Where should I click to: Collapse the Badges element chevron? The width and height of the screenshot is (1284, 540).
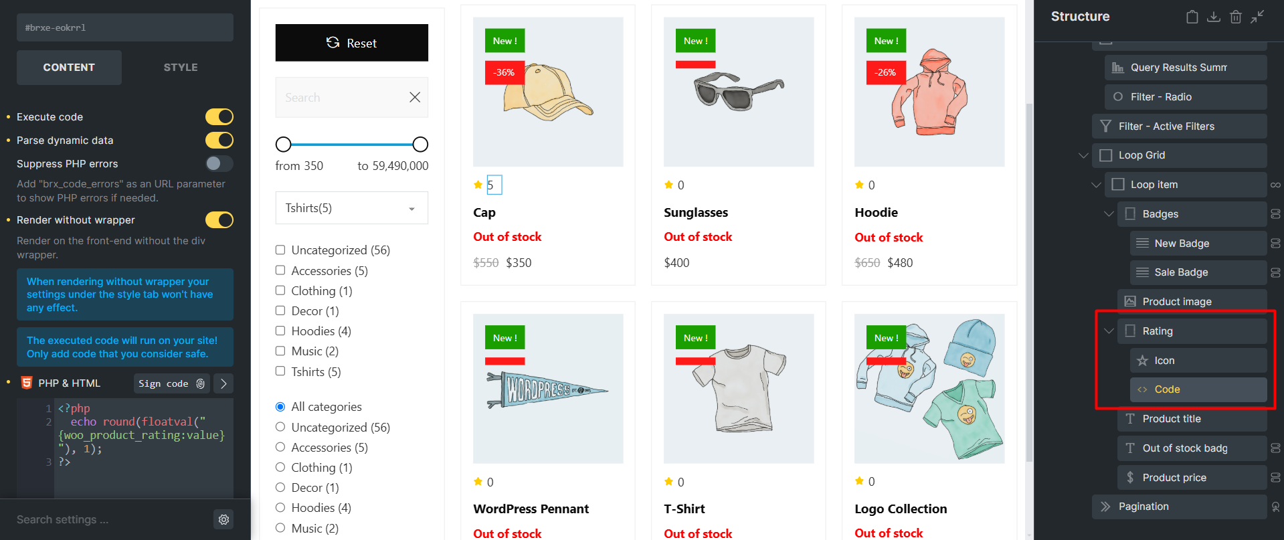(1109, 214)
